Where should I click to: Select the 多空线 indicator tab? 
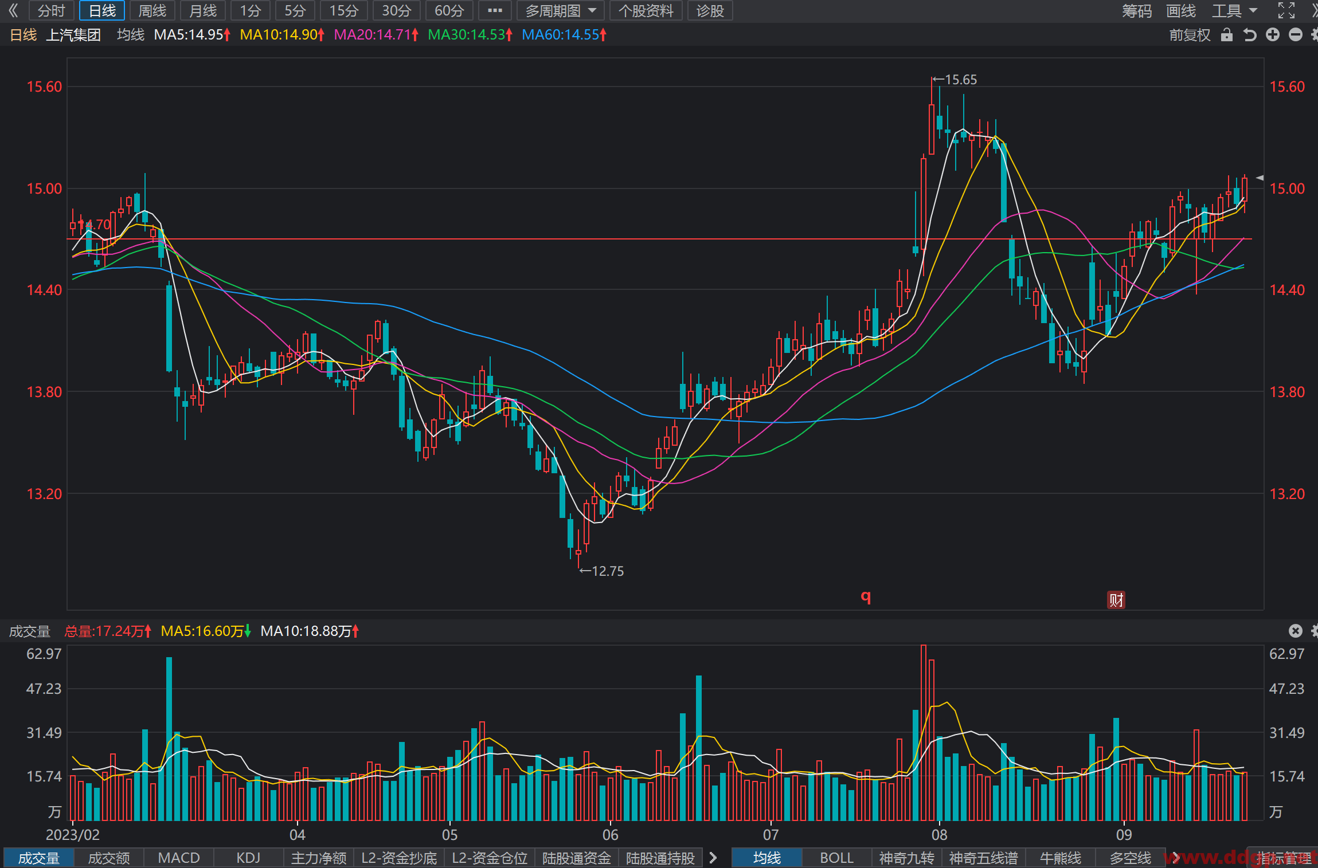click(1130, 858)
